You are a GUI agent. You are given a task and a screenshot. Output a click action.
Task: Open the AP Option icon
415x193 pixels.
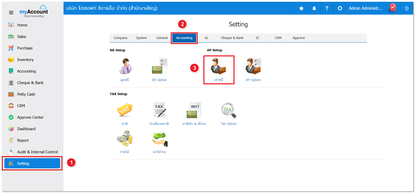(x=253, y=66)
